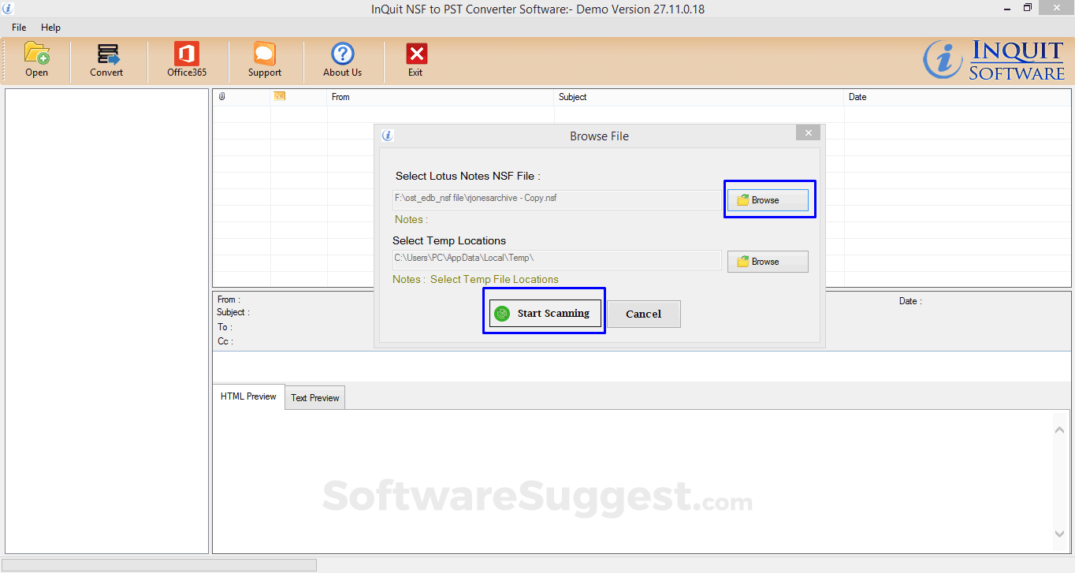Click the app icon in the title bar
Viewport: 1075px width, 573px height.
click(x=8, y=9)
